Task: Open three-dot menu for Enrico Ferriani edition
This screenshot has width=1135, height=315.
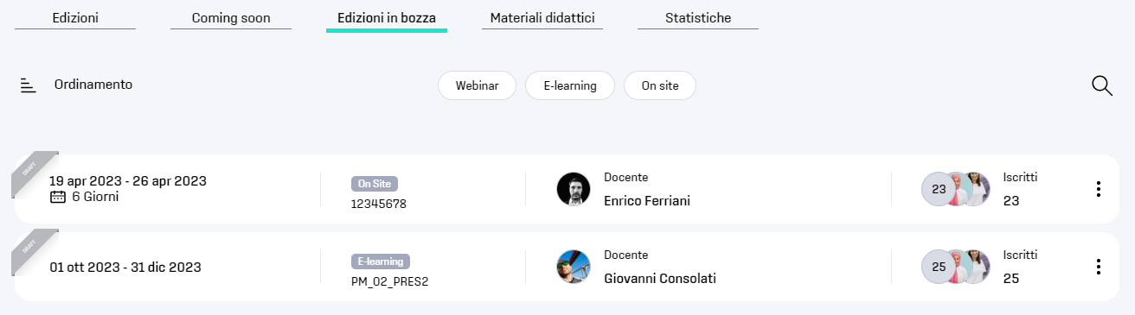Action: [x=1098, y=189]
